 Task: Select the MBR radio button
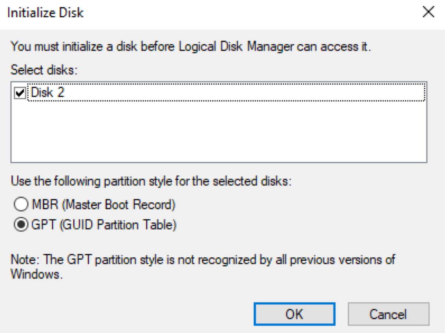(20, 204)
